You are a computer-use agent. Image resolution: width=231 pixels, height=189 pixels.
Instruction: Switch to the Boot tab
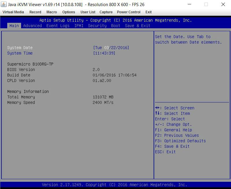coord(116,26)
